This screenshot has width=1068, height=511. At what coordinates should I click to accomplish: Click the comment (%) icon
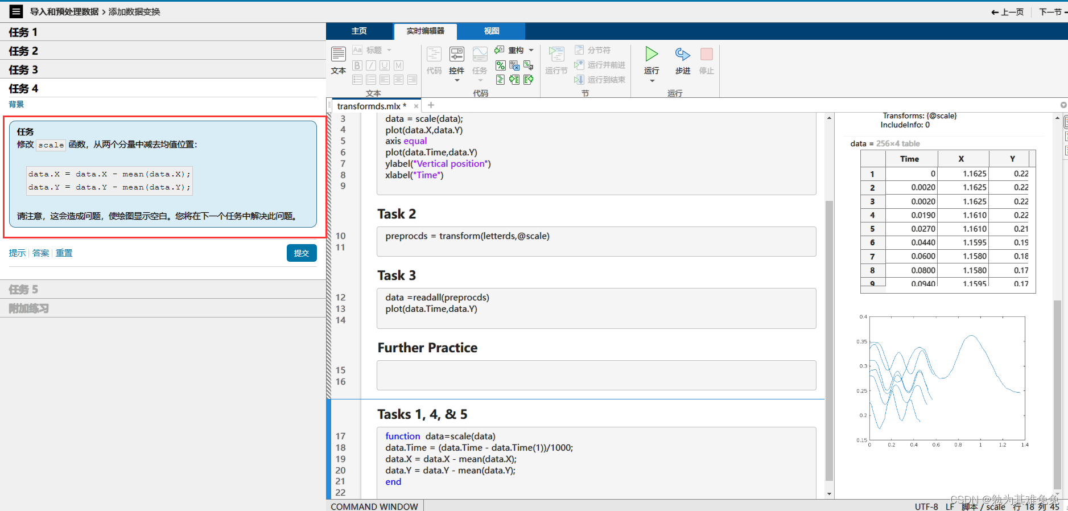click(500, 65)
